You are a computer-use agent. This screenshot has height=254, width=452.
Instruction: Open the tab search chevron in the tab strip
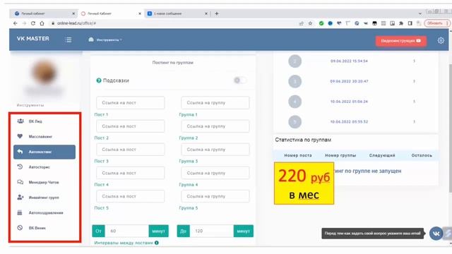[420, 13]
